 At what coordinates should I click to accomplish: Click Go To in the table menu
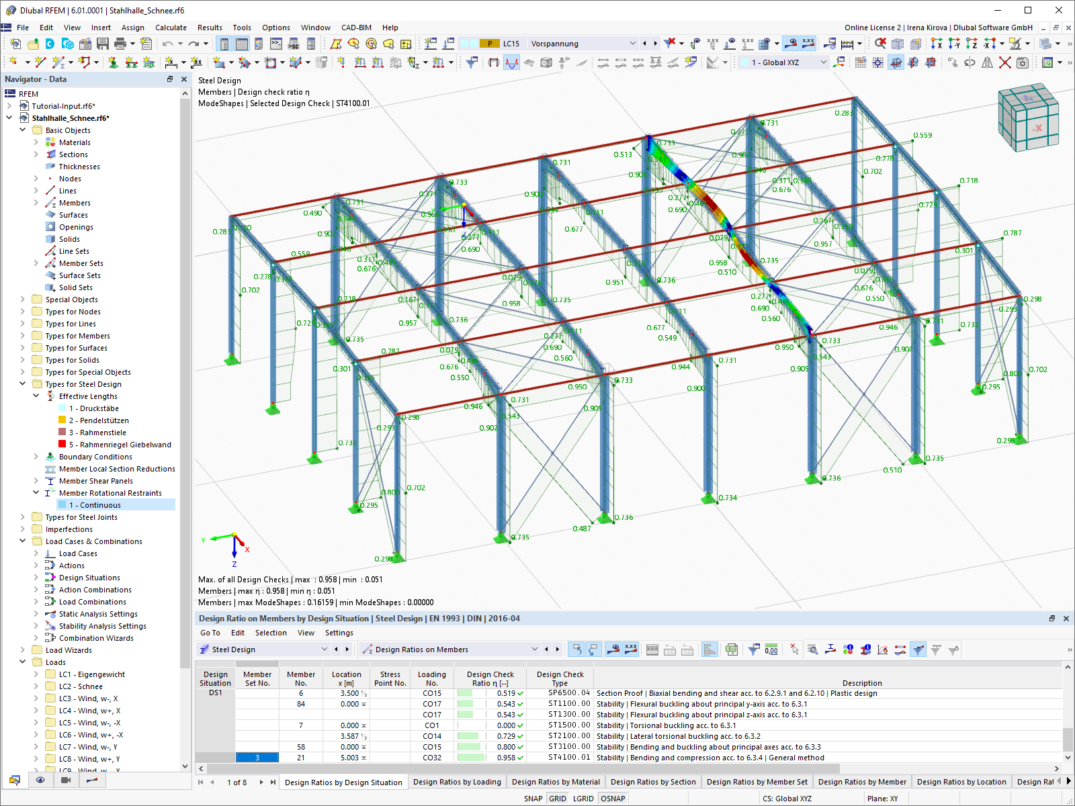coord(210,633)
